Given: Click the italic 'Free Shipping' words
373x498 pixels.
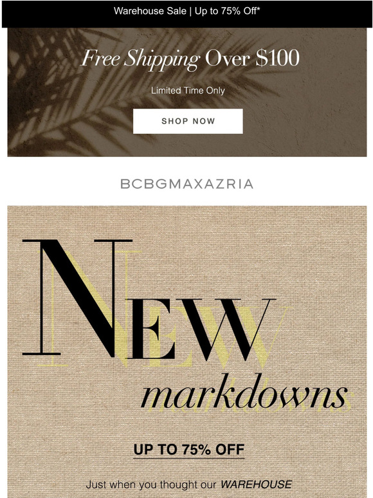Looking at the screenshot, I should pyautogui.click(x=141, y=59).
